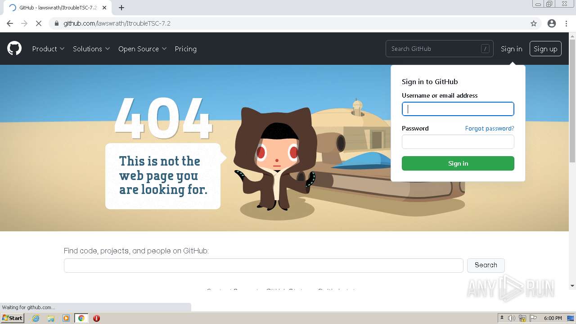Launch the media player taskbar icon
The image size is (576, 324).
pyautogui.click(x=66, y=318)
